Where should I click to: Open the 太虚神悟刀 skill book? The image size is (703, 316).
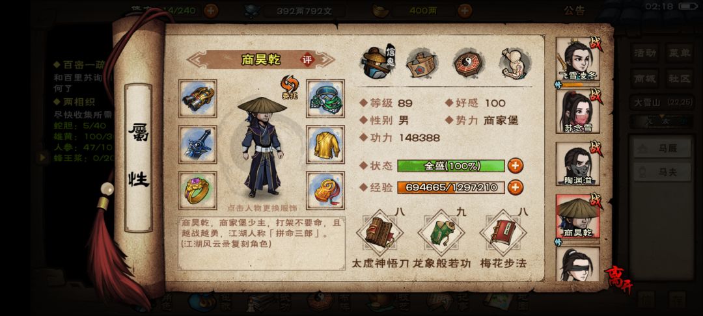pos(379,232)
